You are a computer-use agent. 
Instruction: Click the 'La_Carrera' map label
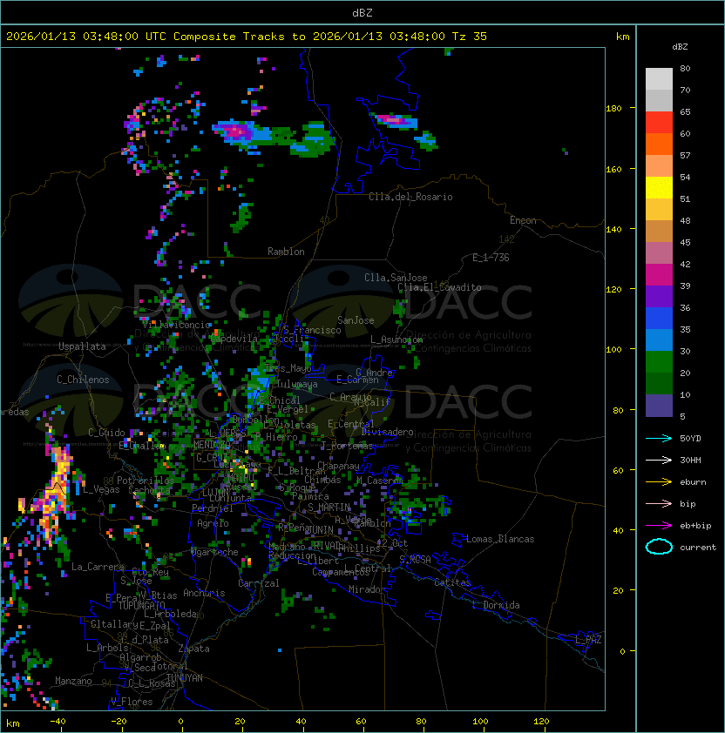(x=98, y=567)
